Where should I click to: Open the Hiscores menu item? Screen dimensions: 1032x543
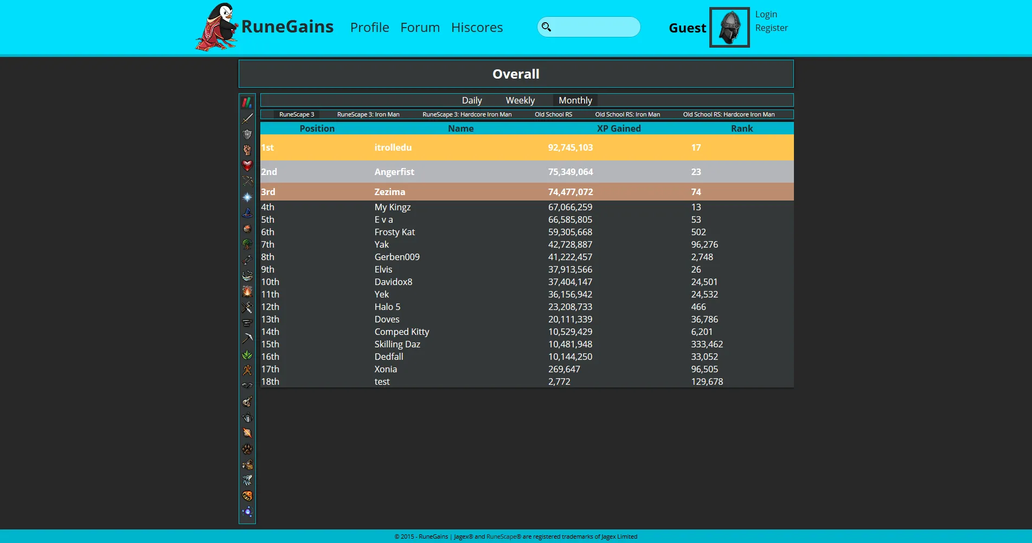click(x=477, y=28)
